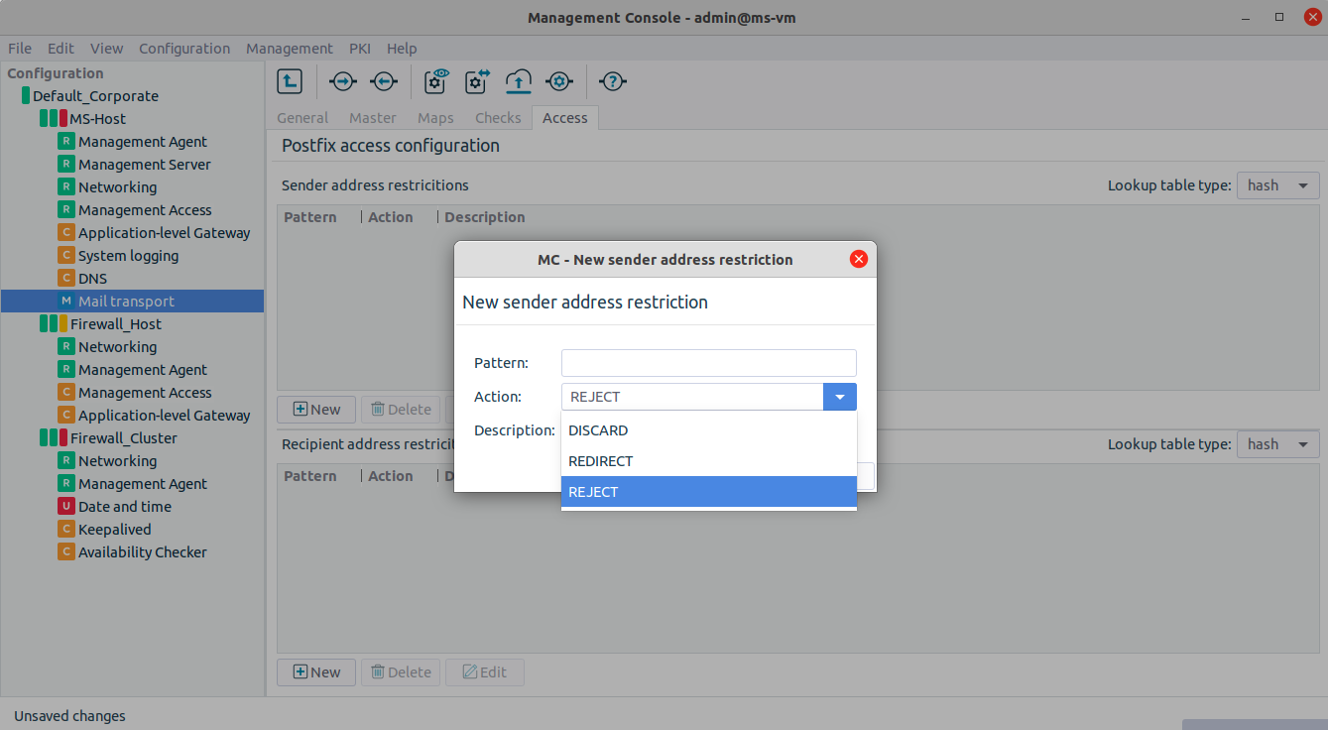
Task: Click the recipient table Pattern column header
Action: 310,476
